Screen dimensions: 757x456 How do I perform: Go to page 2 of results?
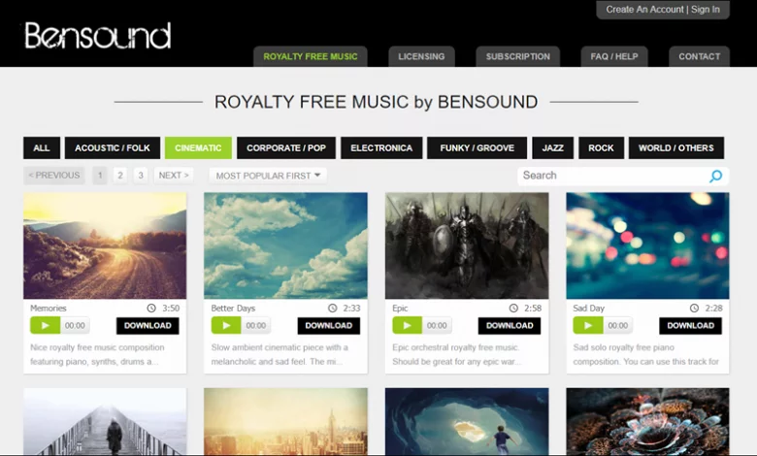coord(120,176)
